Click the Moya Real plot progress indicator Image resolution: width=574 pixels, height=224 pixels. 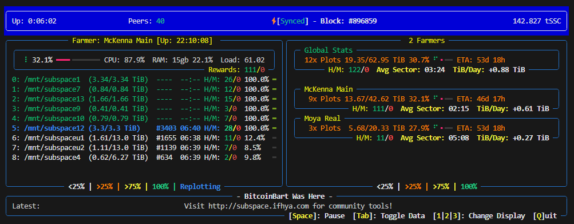(x=442, y=128)
